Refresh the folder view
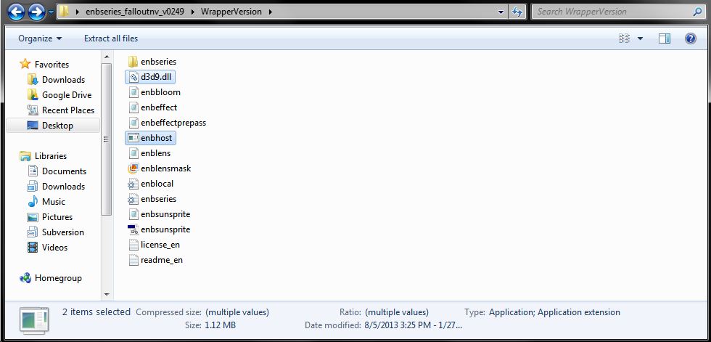The width and height of the screenshot is (711, 342). click(517, 12)
